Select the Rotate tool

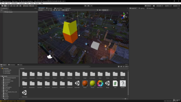pyautogui.click(x=8, y=6)
